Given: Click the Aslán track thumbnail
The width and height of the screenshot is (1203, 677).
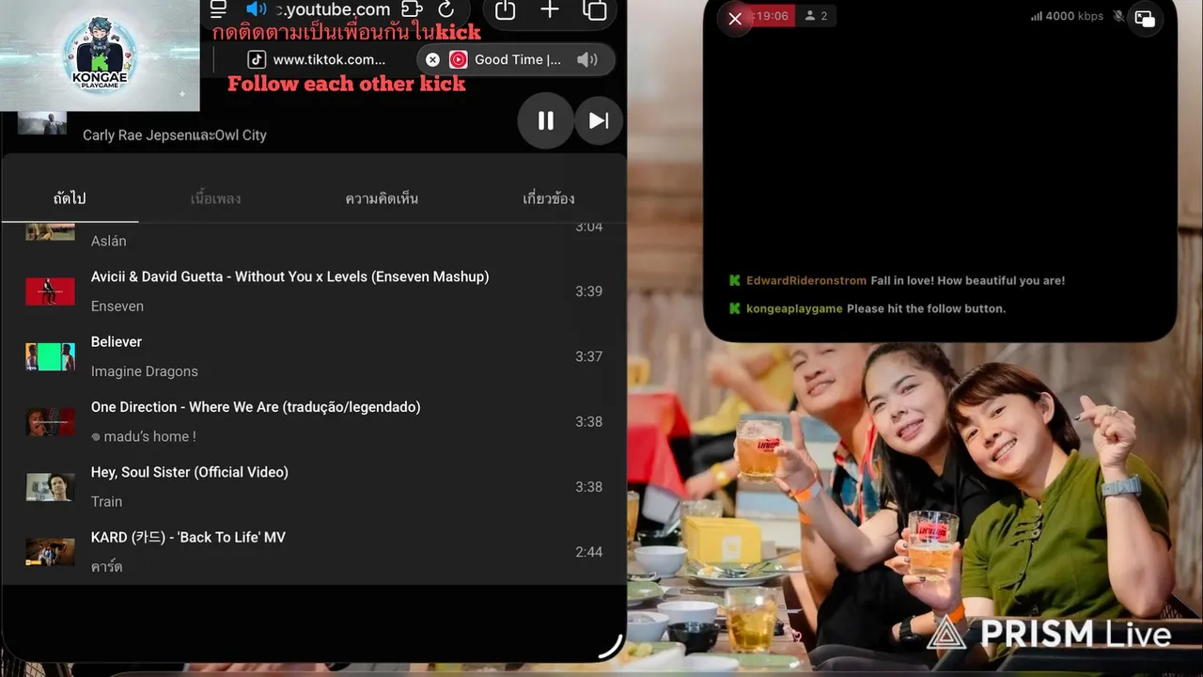Looking at the screenshot, I should [50, 231].
